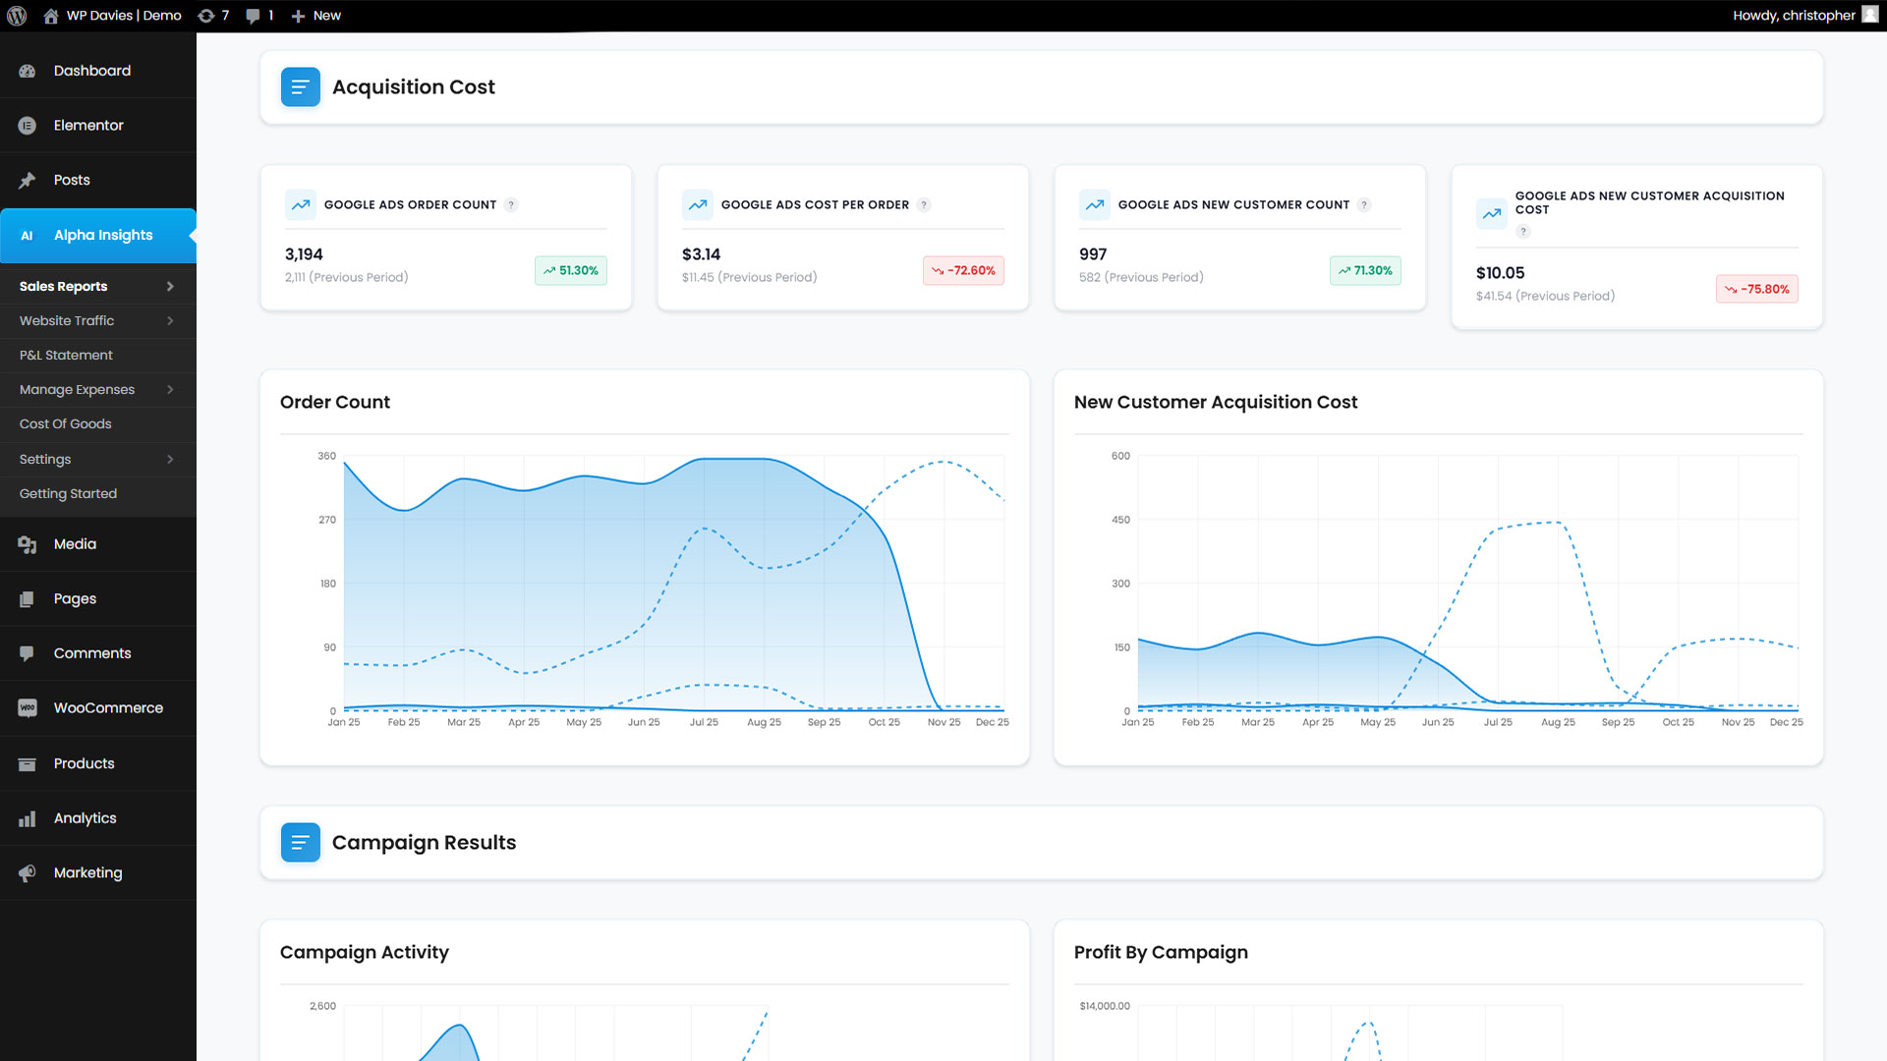Click the WooCommerce sidebar icon
This screenshot has height=1061, width=1887.
coord(28,708)
